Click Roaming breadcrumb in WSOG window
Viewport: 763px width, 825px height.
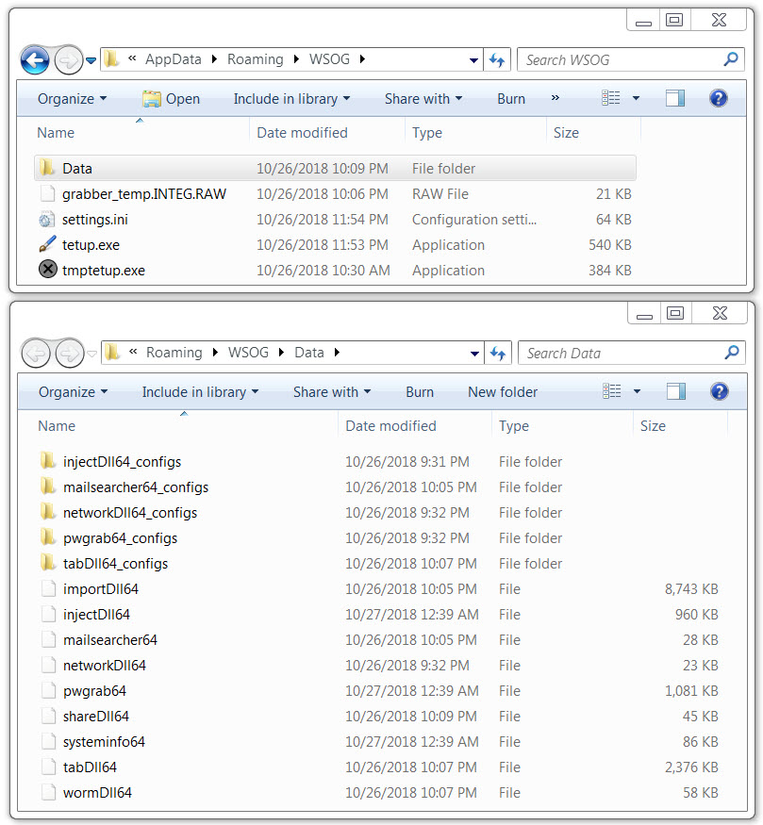[256, 59]
